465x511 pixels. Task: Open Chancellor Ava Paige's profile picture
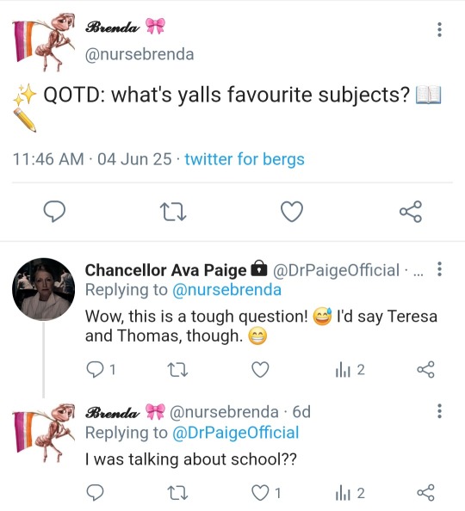click(43, 289)
